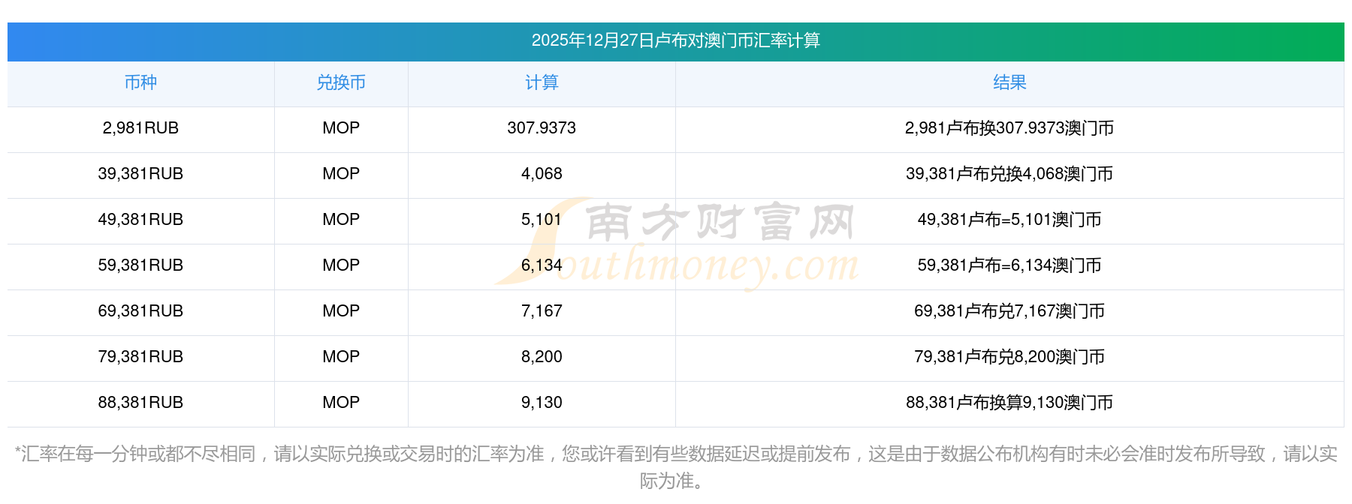Click the 结果 column header
Viewport: 1352px width, 504px height.
click(1009, 82)
